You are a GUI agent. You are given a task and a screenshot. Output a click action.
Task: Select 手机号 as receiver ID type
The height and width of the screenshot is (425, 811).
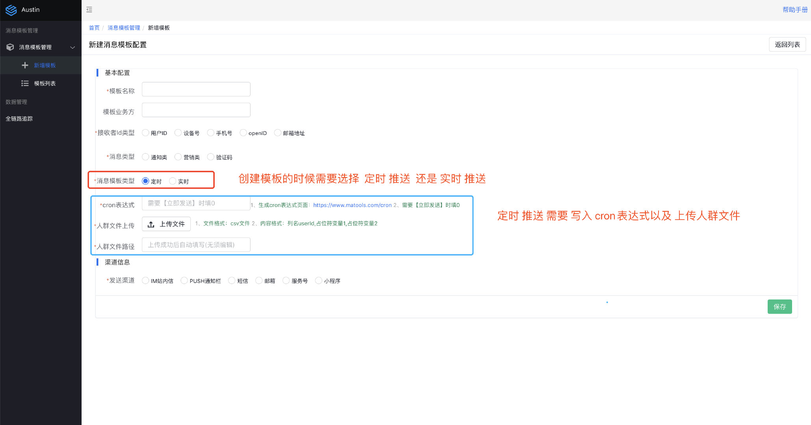(211, 133)
